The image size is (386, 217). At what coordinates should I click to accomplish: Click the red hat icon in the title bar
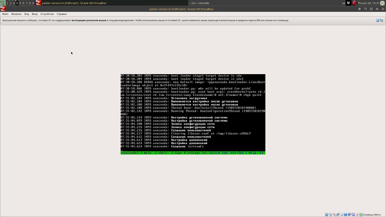pyautogui.click(x=3, y=9)
